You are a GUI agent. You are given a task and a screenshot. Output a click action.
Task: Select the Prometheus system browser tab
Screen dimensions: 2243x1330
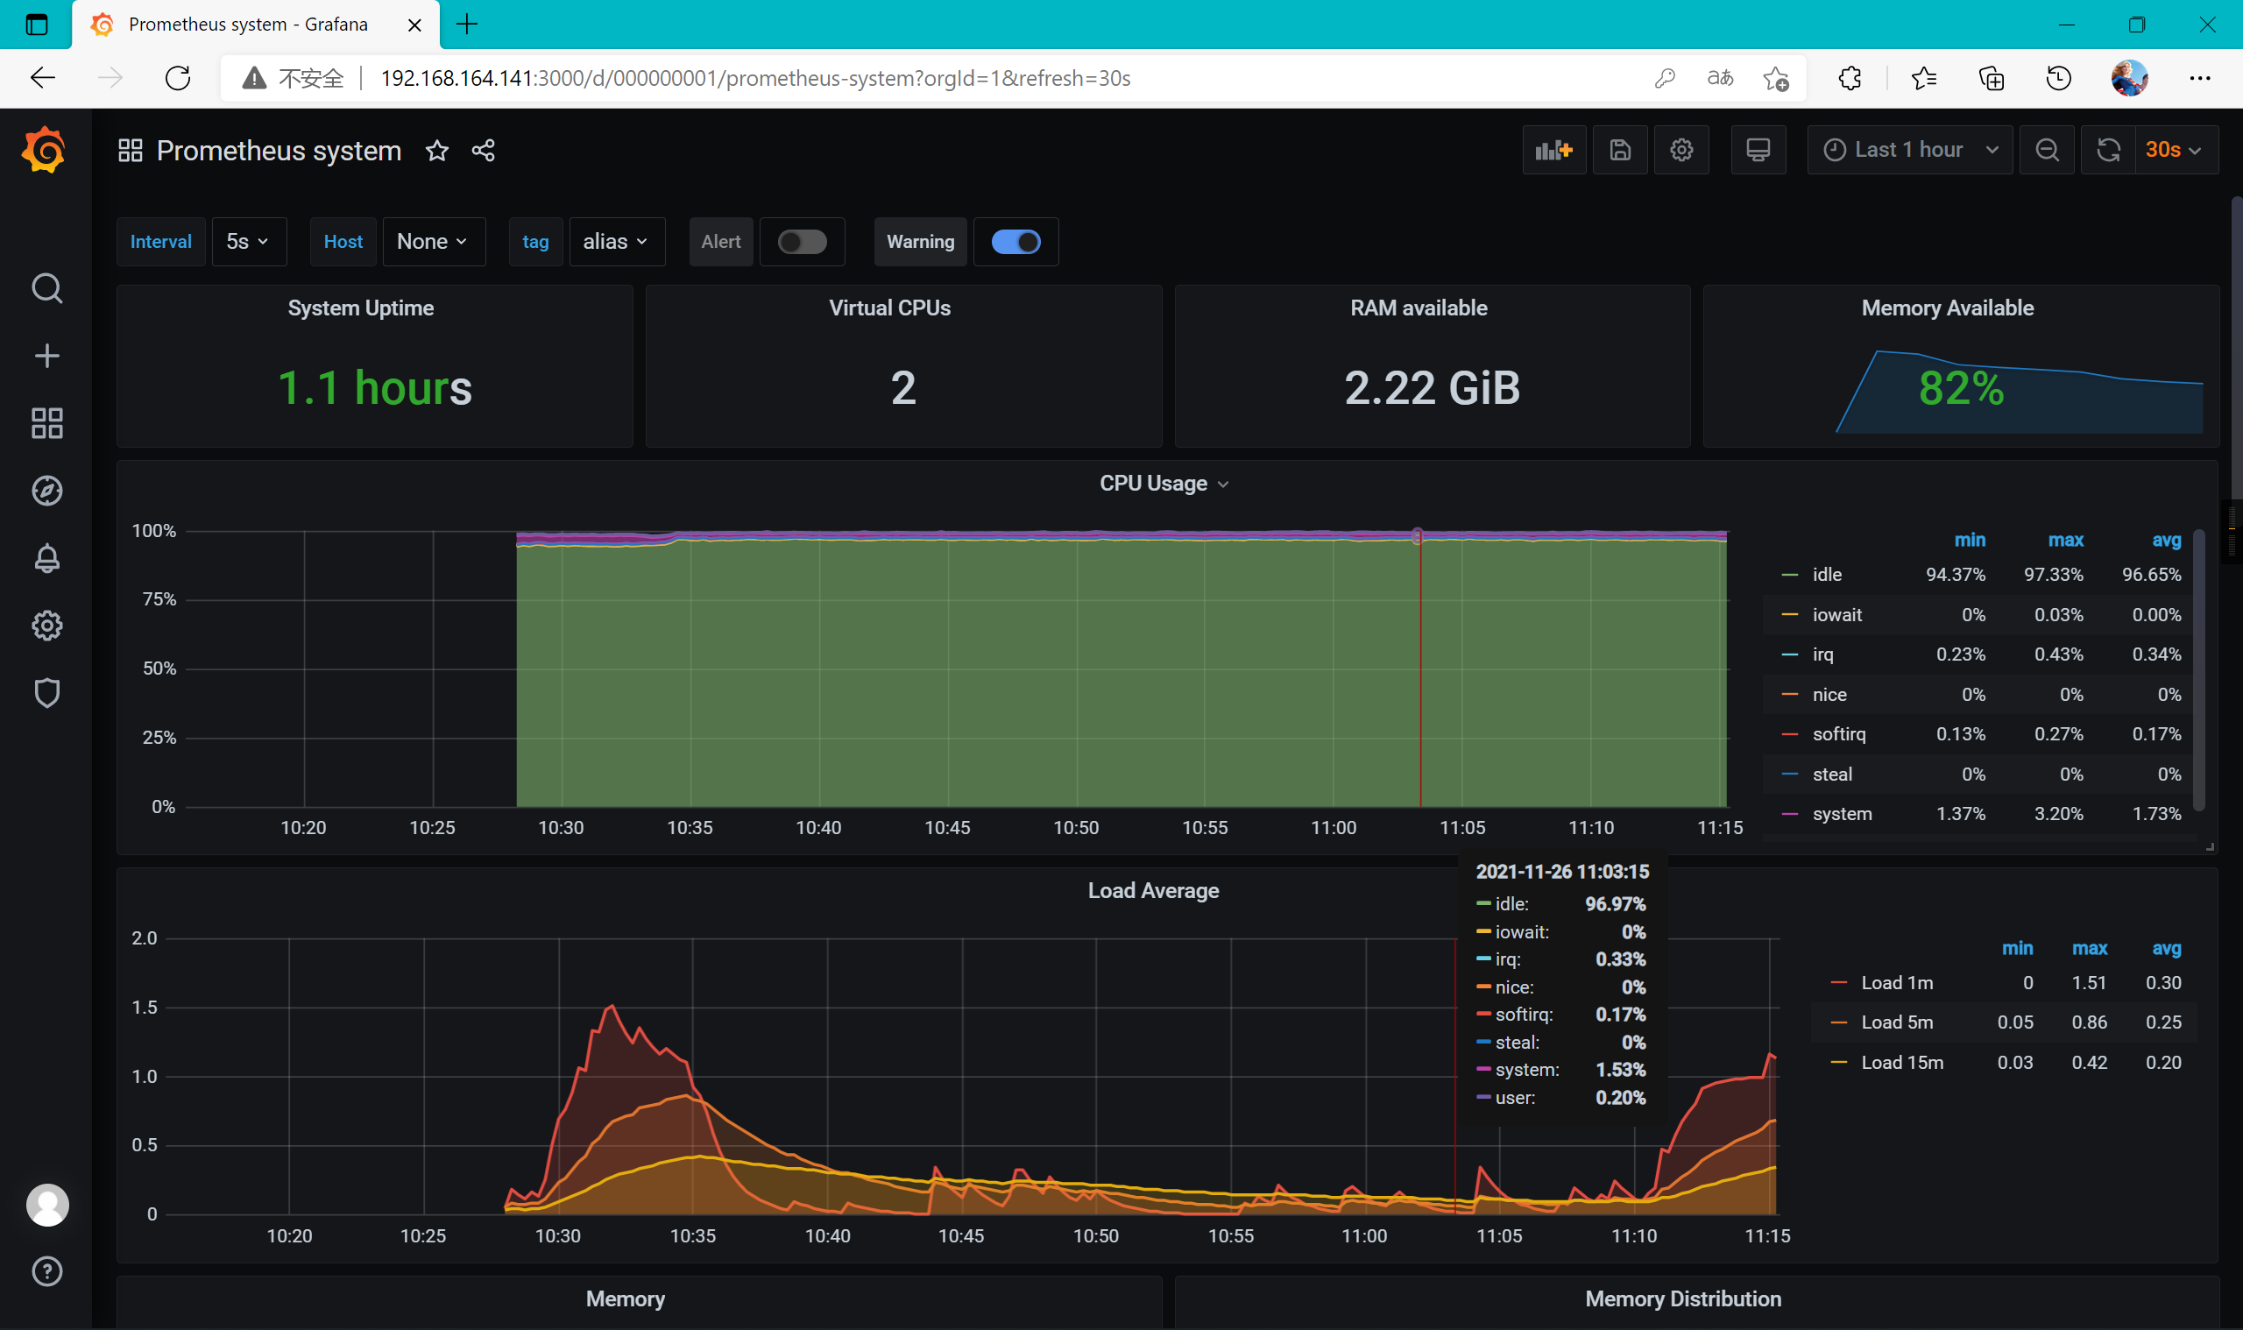click(255, 25)
